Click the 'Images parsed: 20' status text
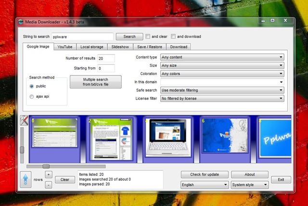 (x=94, y=184)
